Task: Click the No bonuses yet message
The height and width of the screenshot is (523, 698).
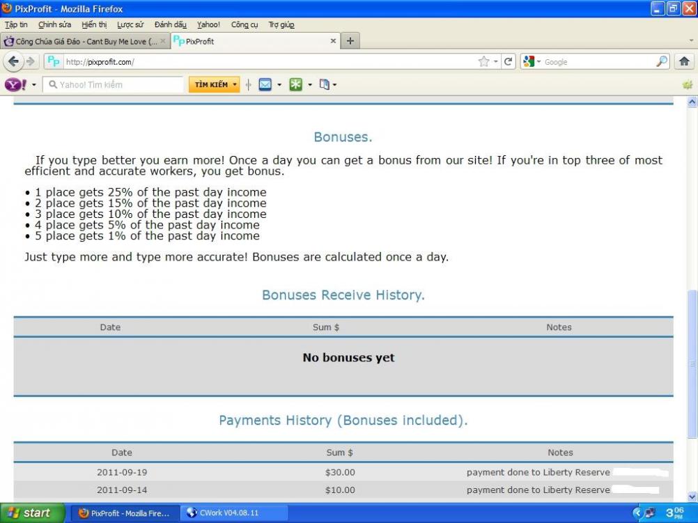Action: (x=348, y=357)
